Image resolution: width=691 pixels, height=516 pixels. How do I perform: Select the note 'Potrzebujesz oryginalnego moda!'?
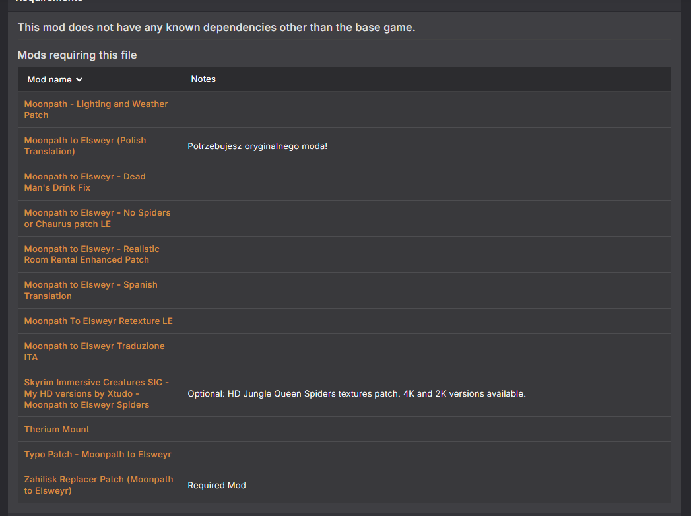[257, 146]
